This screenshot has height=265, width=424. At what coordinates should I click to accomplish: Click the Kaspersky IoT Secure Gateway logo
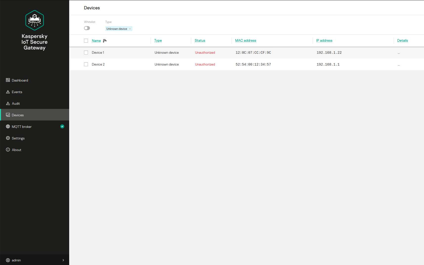(34, 20)
